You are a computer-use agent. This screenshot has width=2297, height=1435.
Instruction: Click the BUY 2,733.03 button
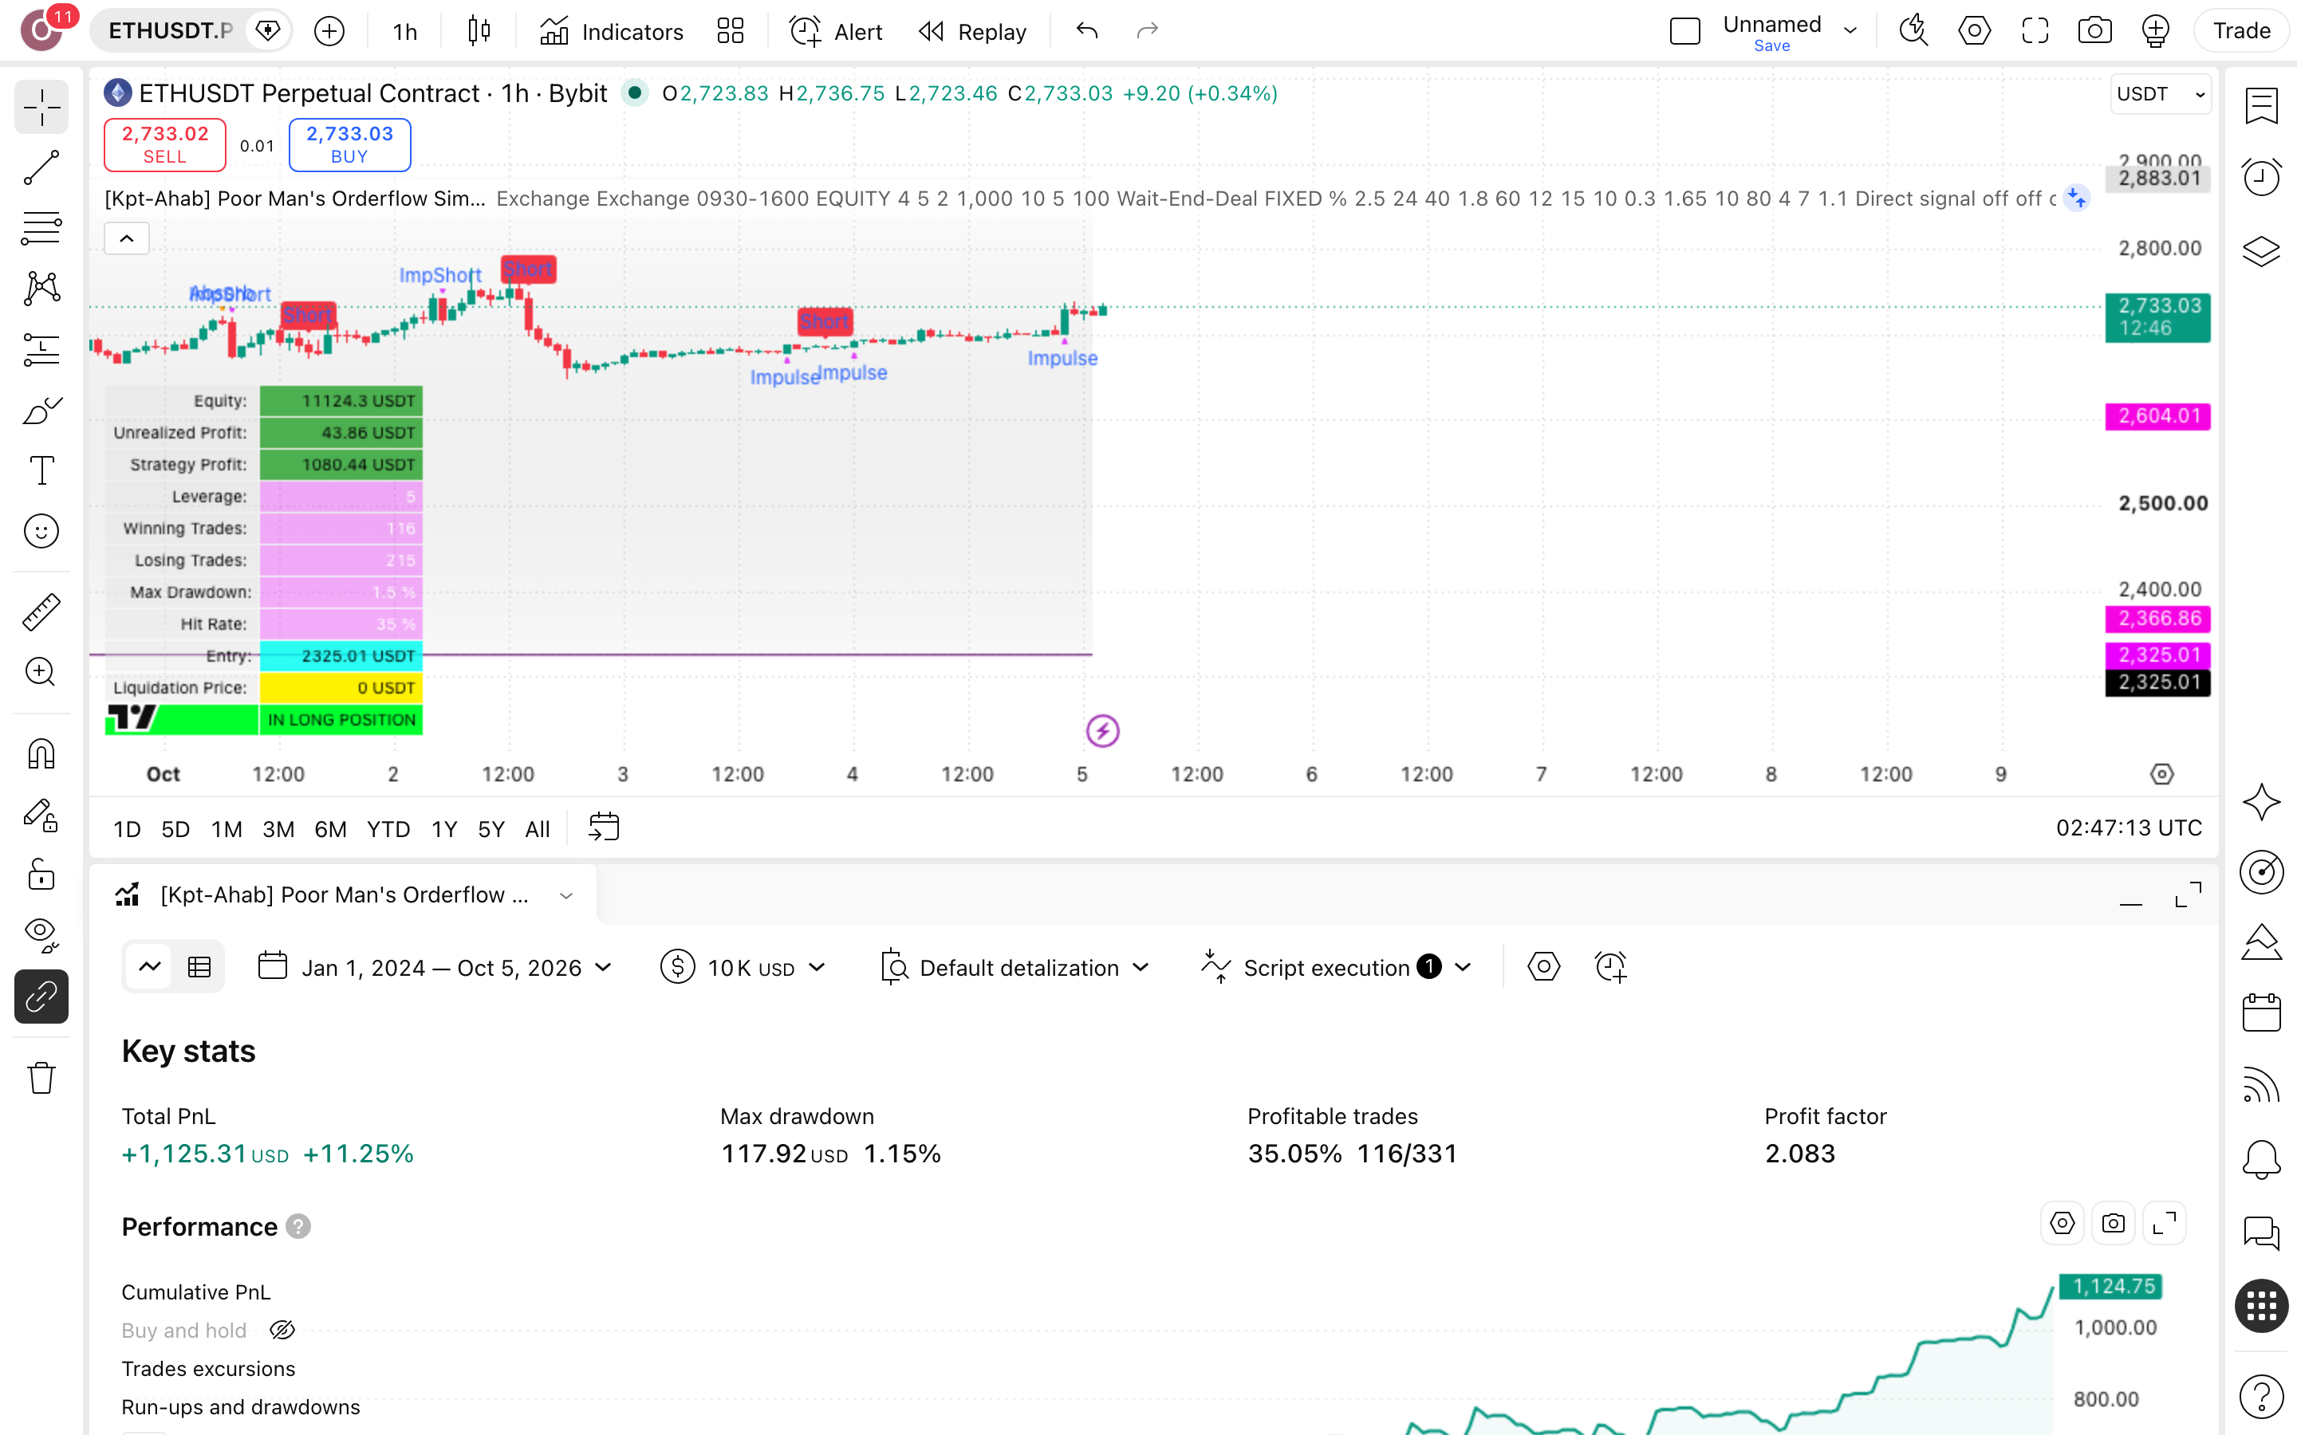pos(349,144)
